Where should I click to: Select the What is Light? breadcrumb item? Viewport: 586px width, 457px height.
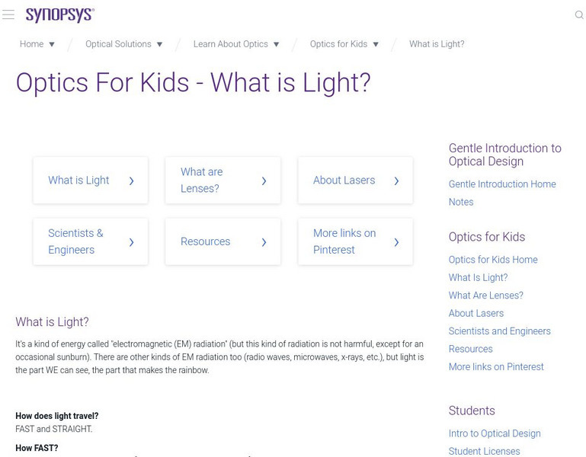pos(437,44)
